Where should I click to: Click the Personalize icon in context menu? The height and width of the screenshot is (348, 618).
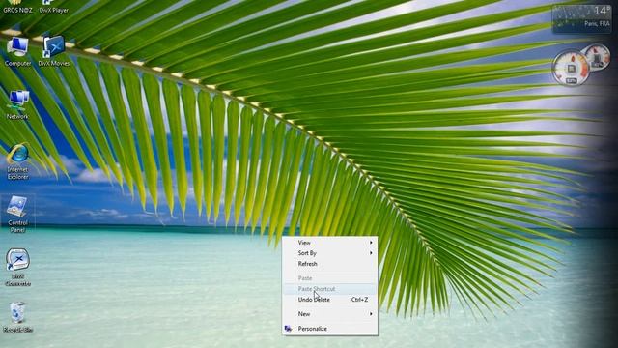tap(288, 329)
